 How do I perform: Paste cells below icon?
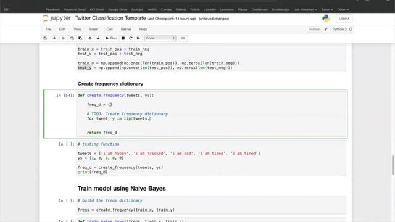point(80,38)
